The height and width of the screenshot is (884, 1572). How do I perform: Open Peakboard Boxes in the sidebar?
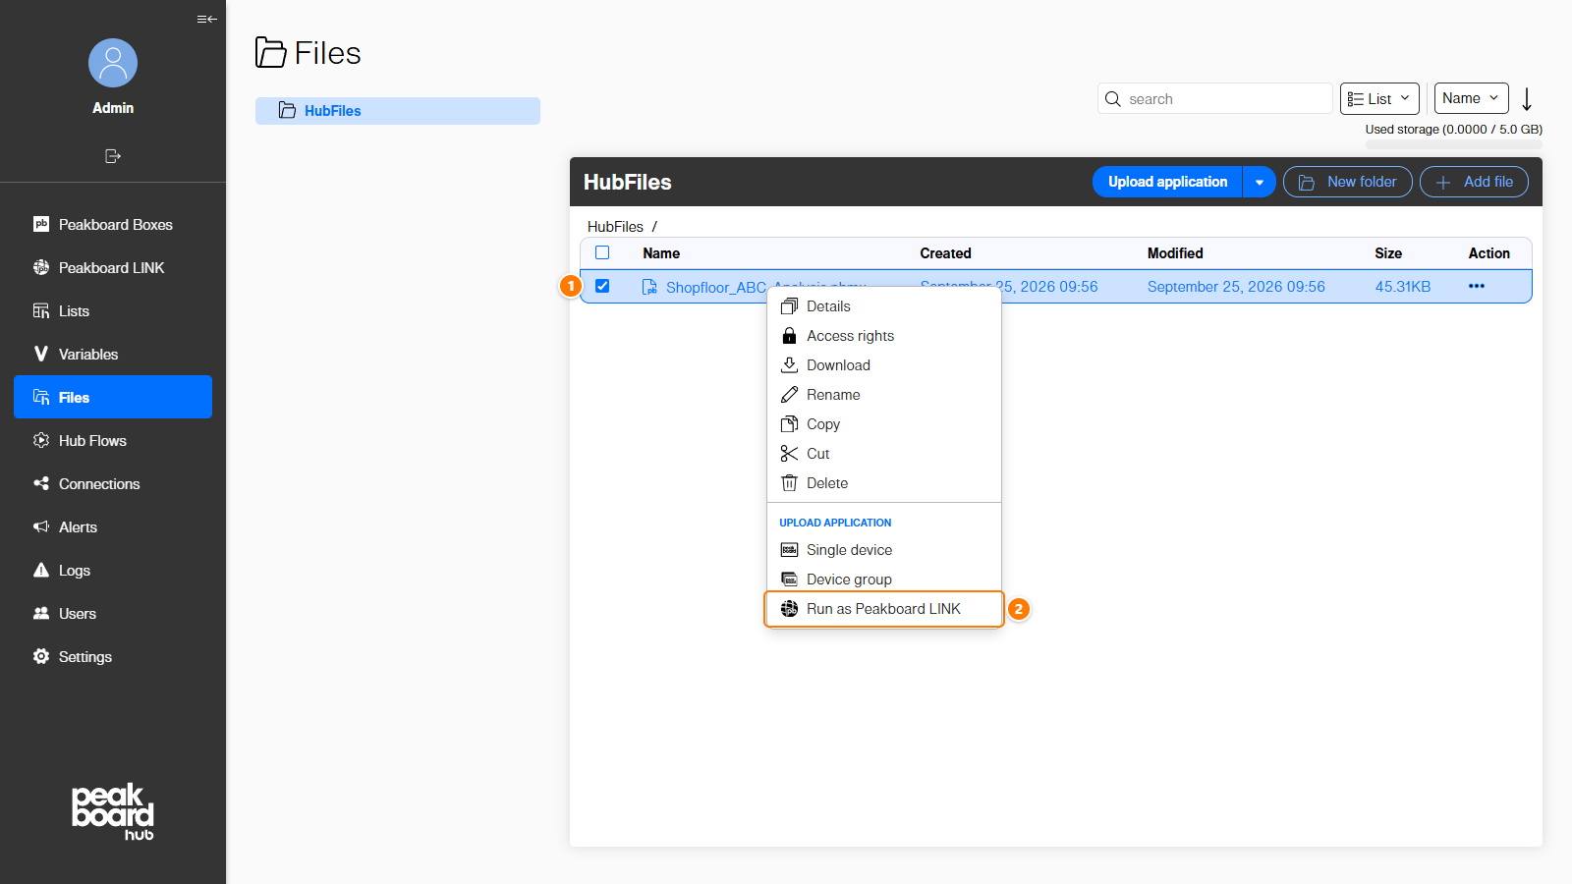[113, 225]
